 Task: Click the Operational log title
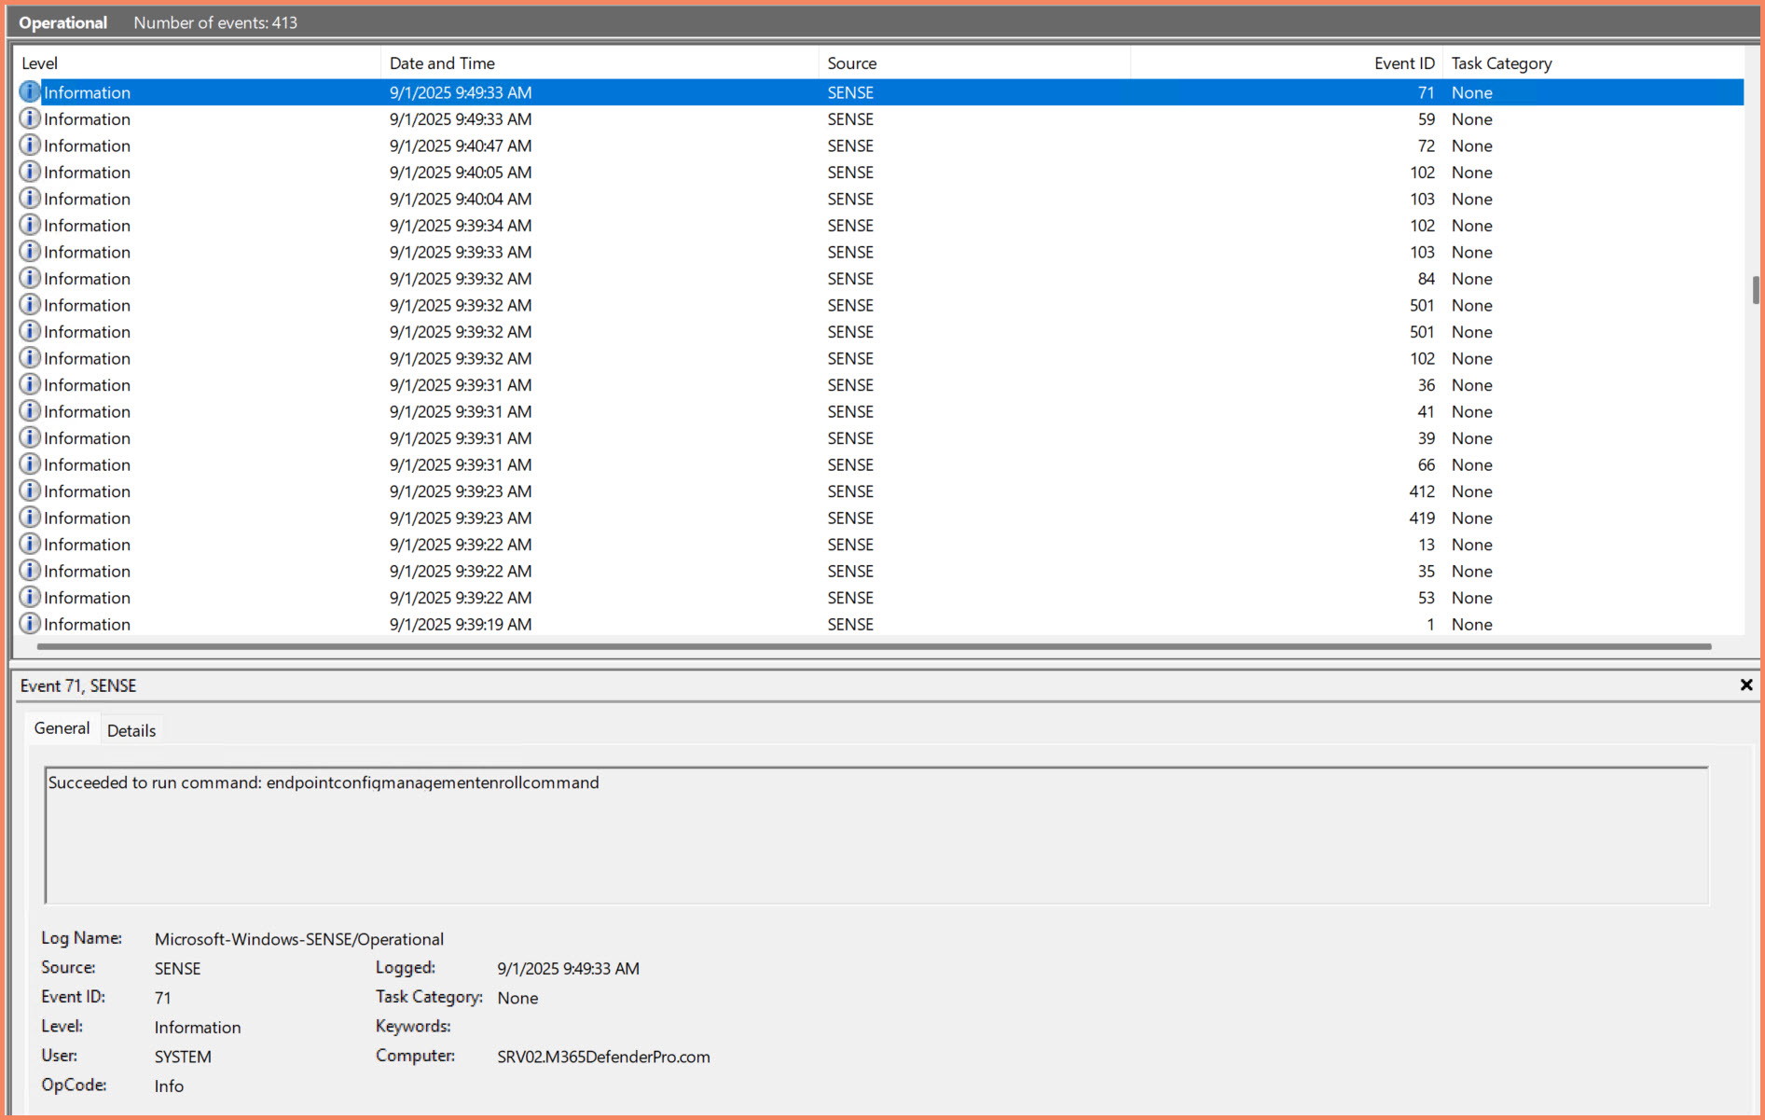tap(62, 22)
